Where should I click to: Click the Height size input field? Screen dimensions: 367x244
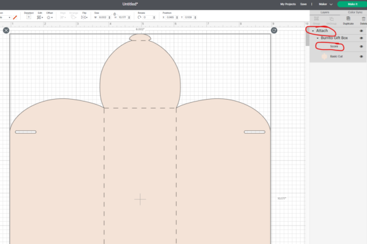[x=122, y=17]
